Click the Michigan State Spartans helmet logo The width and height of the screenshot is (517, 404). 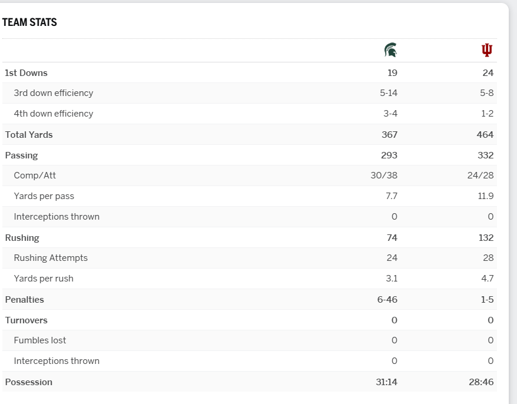point(390,50)
